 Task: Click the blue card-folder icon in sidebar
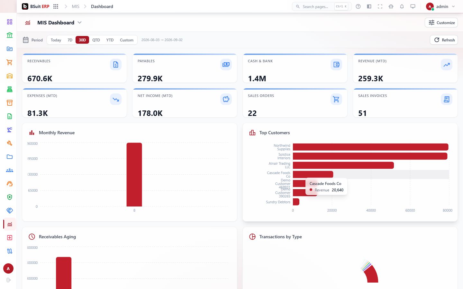tap(10, 49)
